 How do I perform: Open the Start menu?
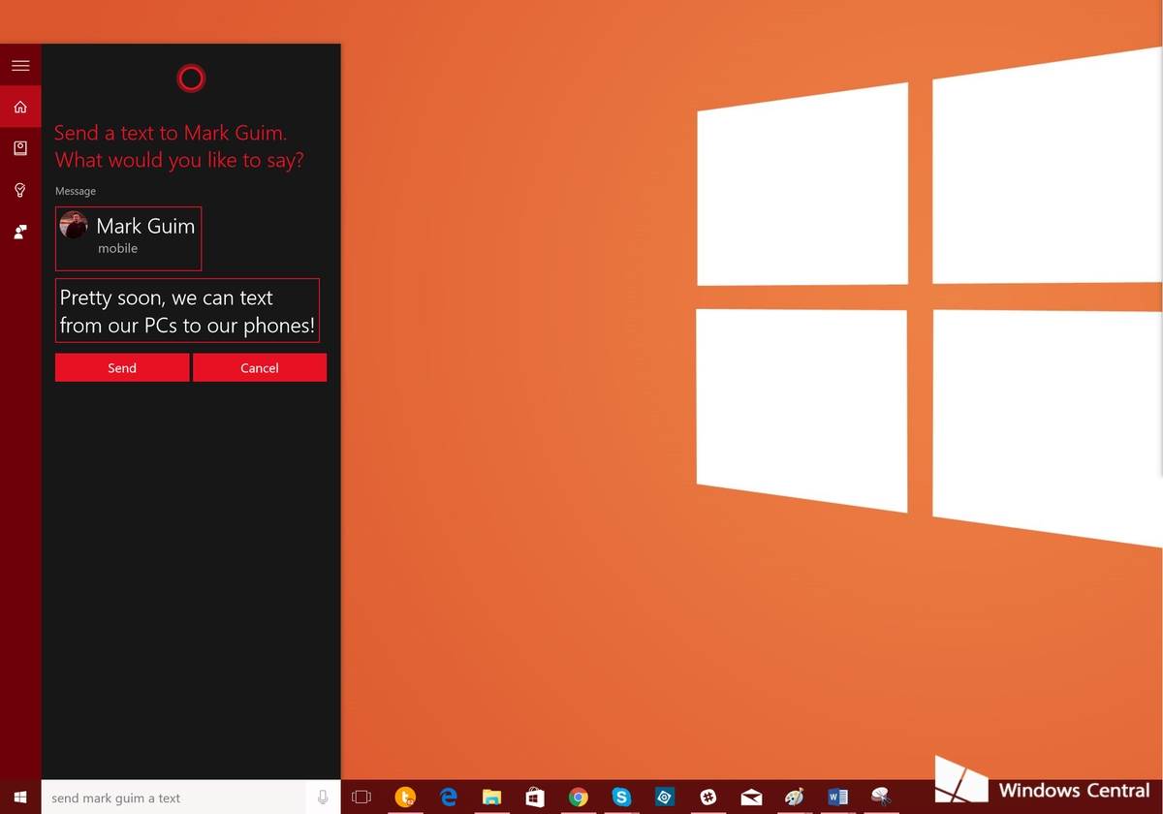(x=20, y=797)
